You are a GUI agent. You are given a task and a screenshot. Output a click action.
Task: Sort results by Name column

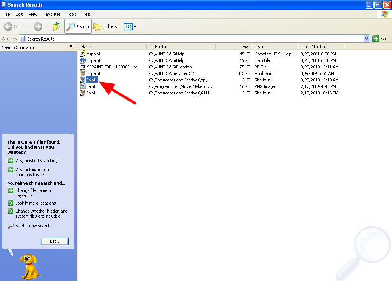tap(113, 47)
